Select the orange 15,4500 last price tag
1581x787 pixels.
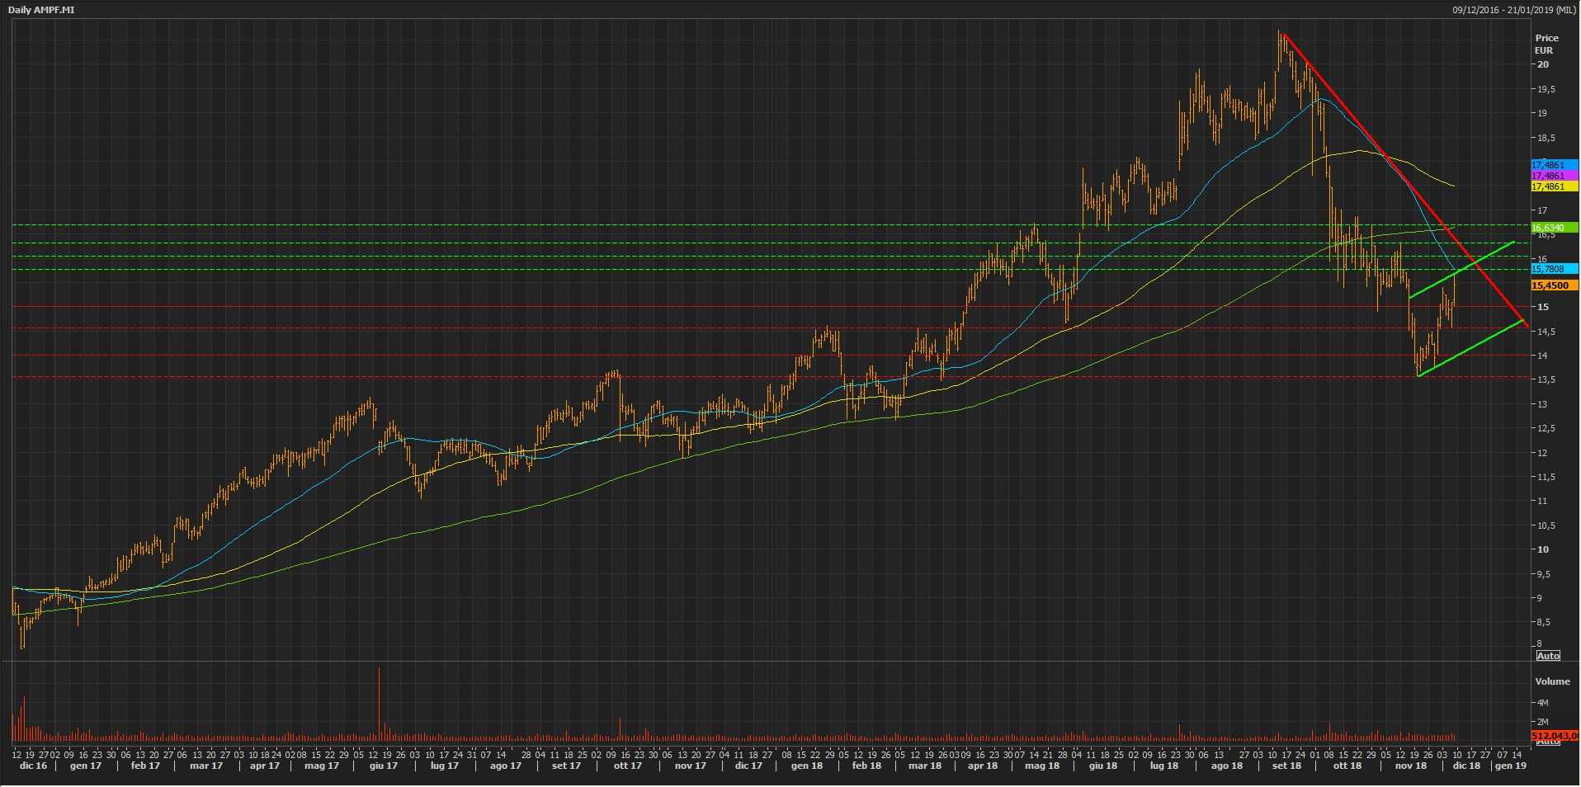1553,285
